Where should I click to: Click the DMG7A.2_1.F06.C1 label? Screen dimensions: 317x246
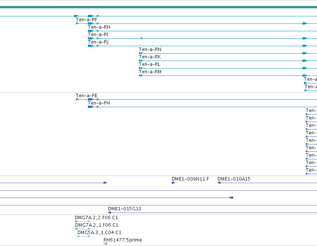coord(96,225)
